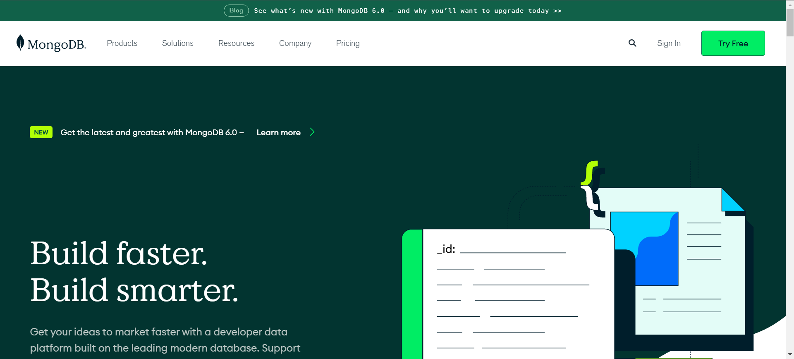Click the page scrollbar thumb
This screenshot has width=794, height=359.
790,23
